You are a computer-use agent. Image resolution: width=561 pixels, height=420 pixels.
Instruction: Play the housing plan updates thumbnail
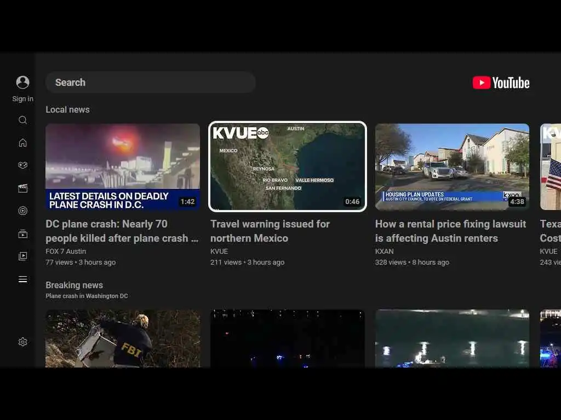coord(452,167)
